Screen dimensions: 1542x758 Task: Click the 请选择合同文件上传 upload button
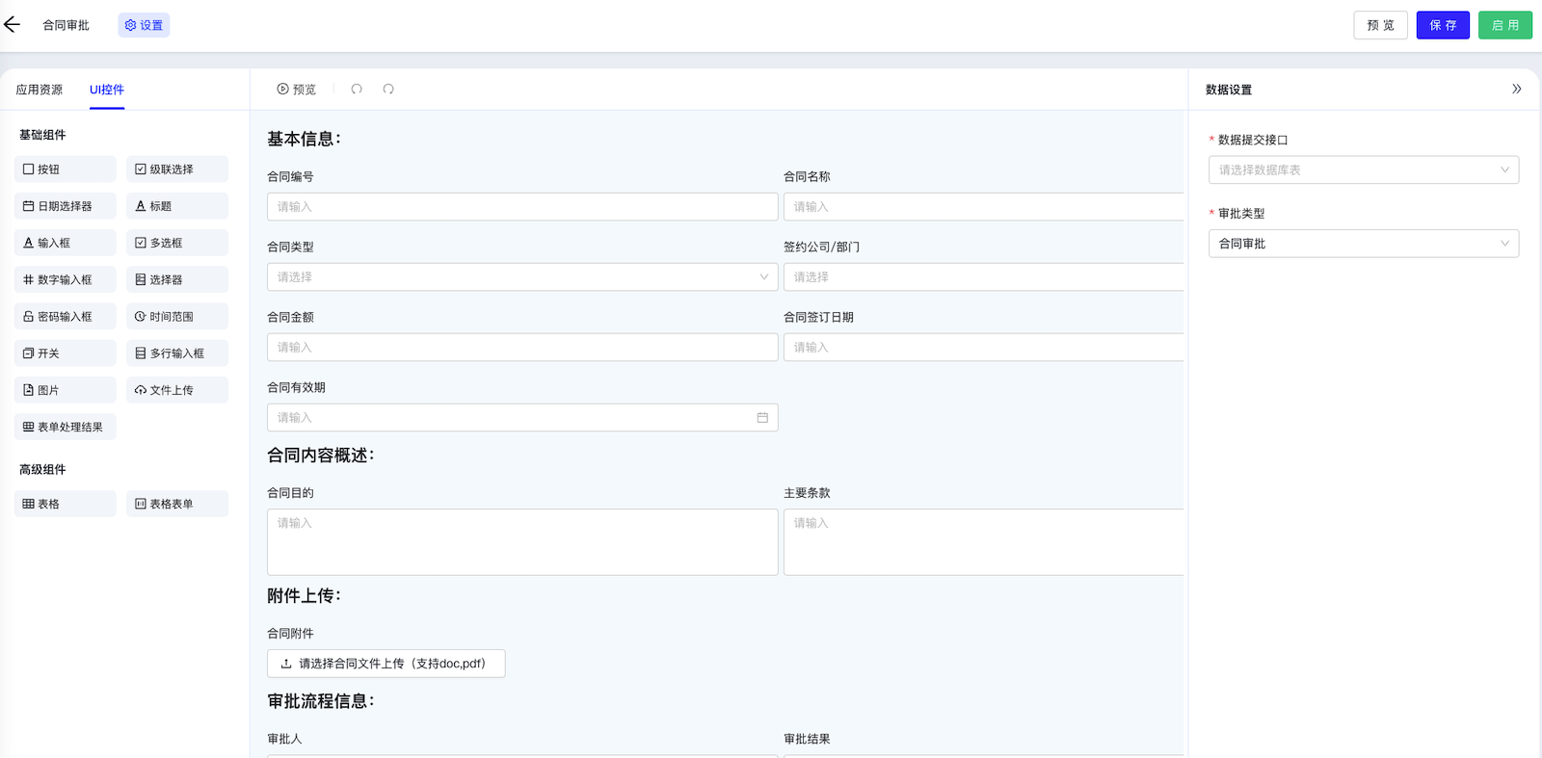(385, 664)
